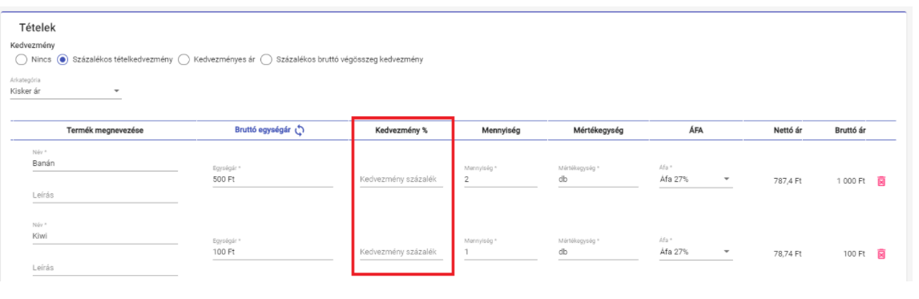The height and width of the screenshot is (299, 919).
Task: Select Százalékos bruttó végösszeg kedvezmény
Action: click(x=267, y=59)
